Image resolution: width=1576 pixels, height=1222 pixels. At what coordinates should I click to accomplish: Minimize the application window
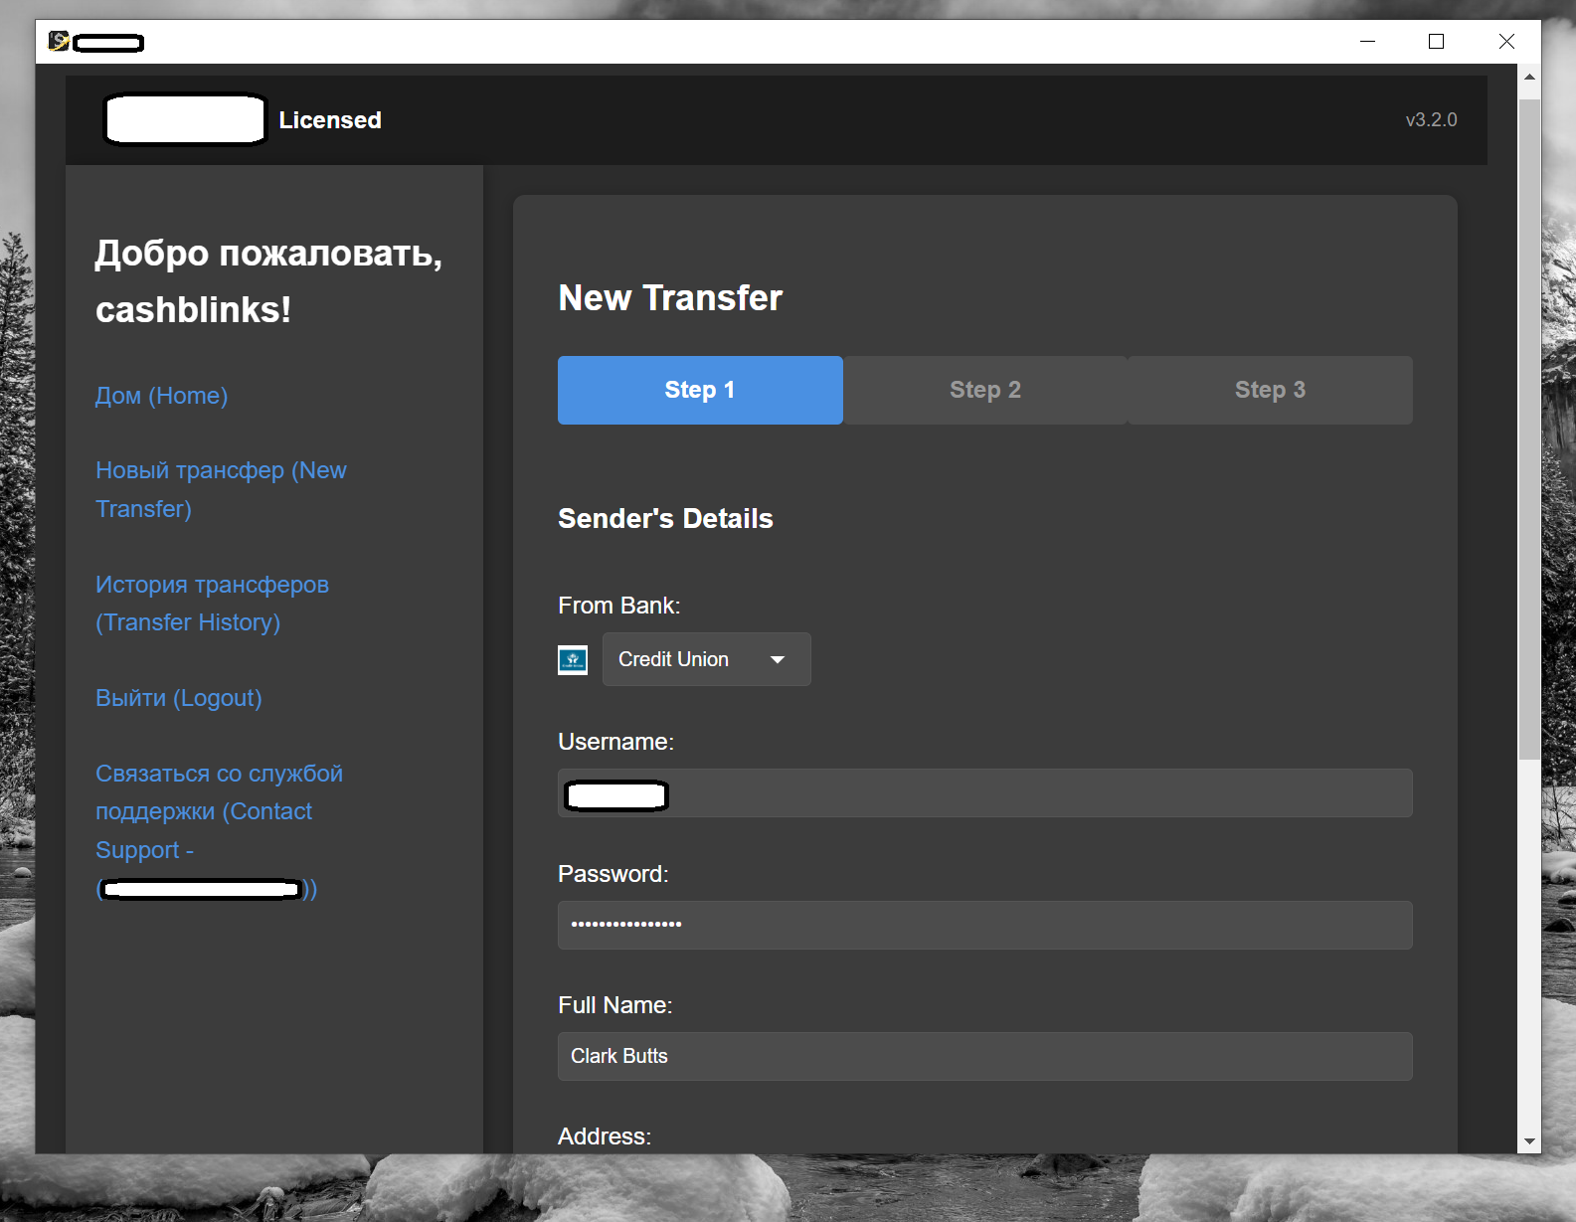pos(1368,41)
